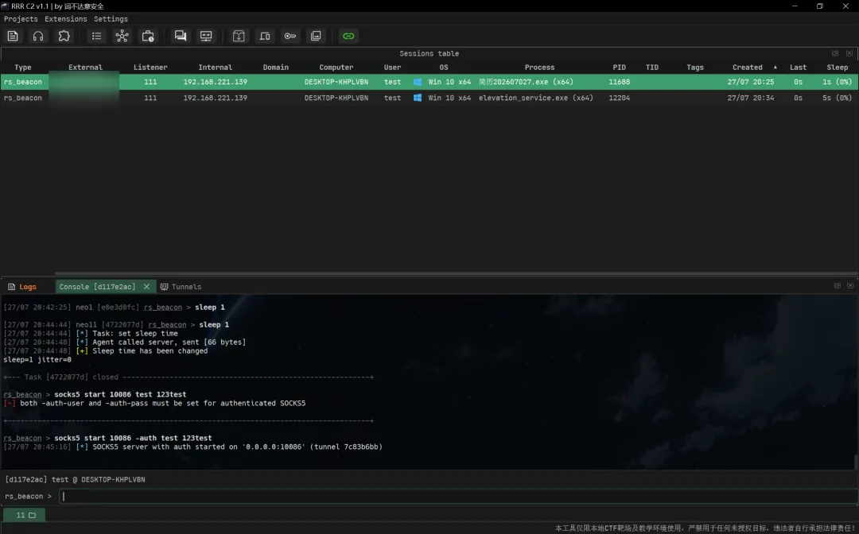Viewport: 859px width, 534px height.
Task: Sort by the Process column header
Action: (539, 68)
